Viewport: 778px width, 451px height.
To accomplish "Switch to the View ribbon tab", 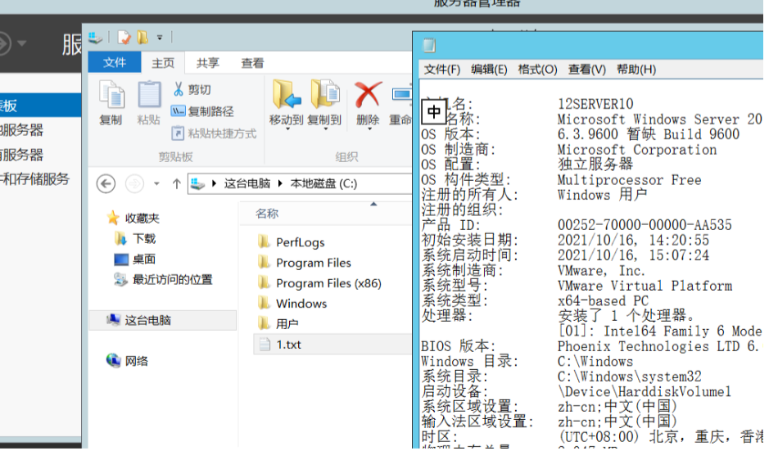I will [252, 63].
